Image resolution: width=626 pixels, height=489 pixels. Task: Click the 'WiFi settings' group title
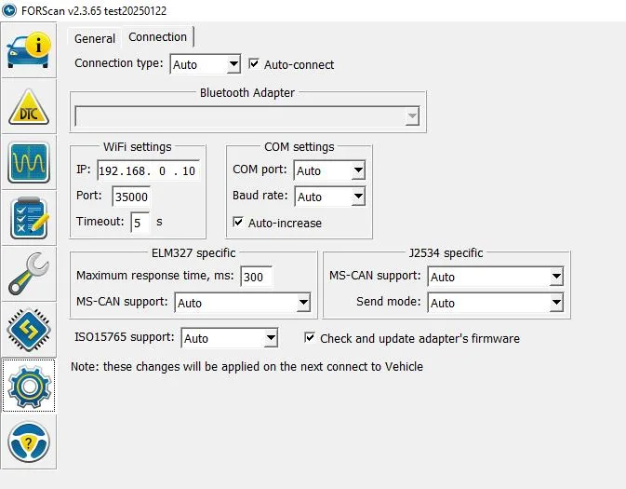(138, 147)
